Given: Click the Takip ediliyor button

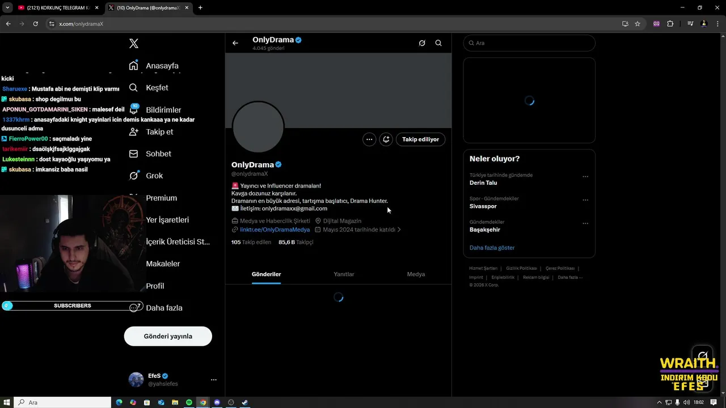Looking at the screenshot, I should [x=420, y=139].
